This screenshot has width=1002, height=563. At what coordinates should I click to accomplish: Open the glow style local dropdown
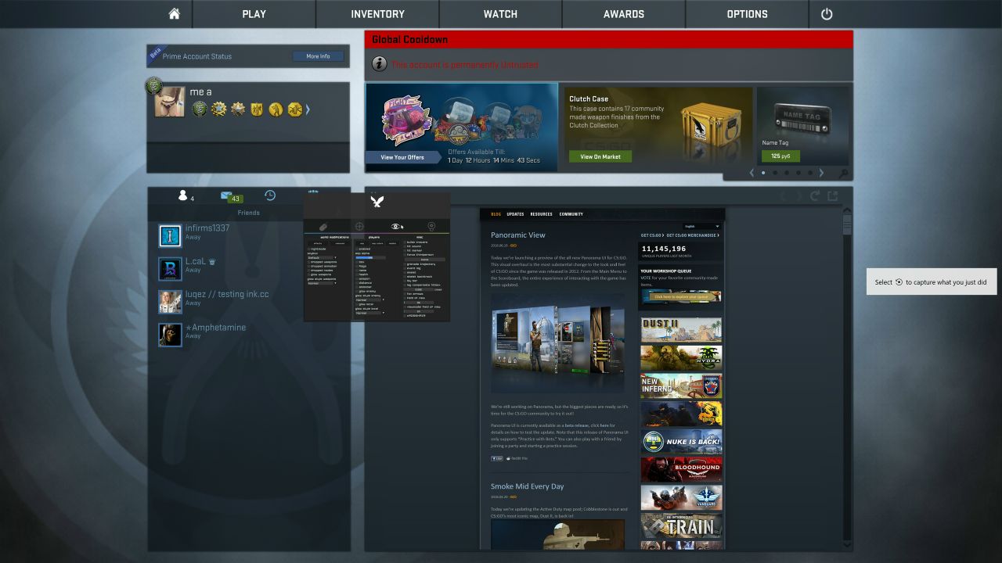point(370,313)
